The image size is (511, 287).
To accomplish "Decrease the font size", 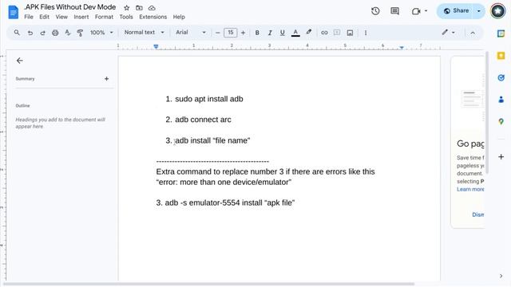I will pos(218,33).
